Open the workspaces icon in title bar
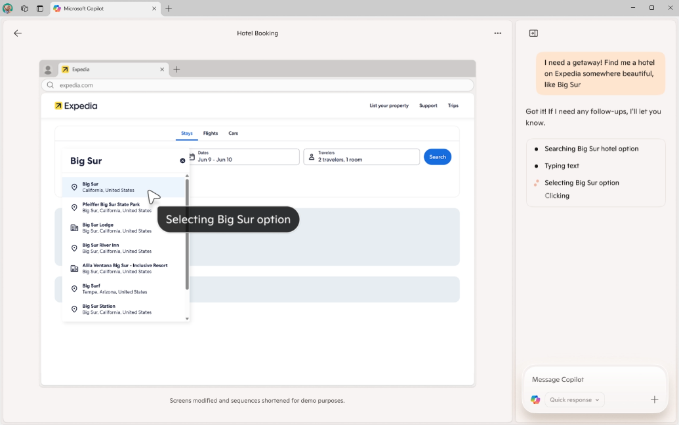679x425 pixels. [25, 9]
